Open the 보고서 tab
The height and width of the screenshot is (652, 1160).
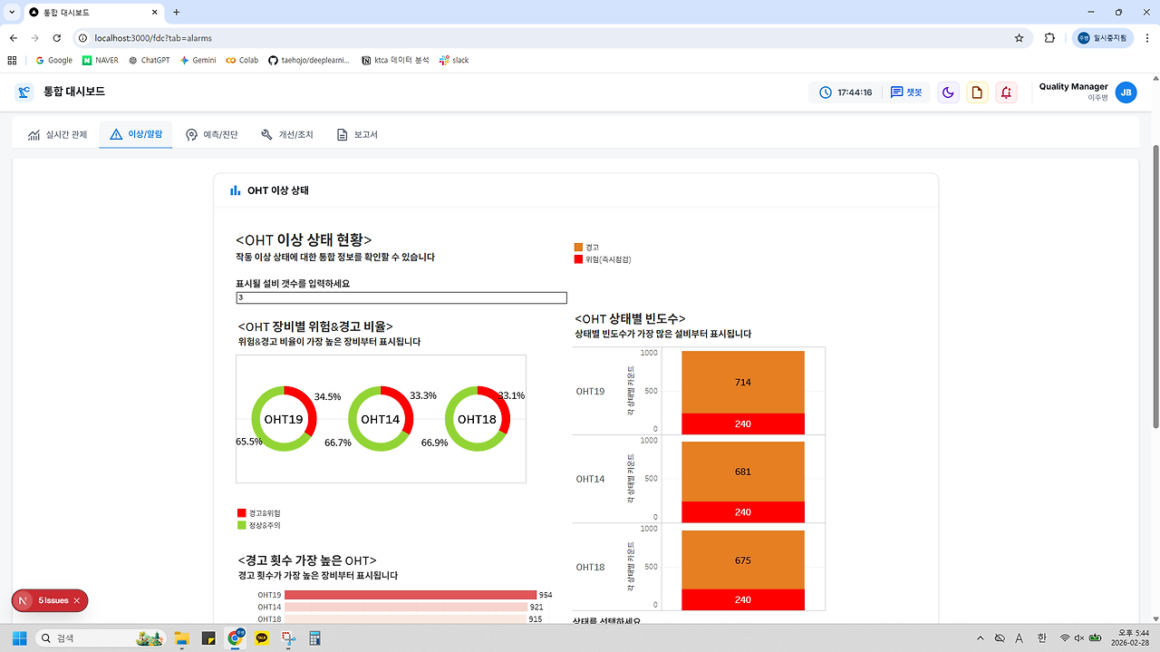tap(356, 134)
